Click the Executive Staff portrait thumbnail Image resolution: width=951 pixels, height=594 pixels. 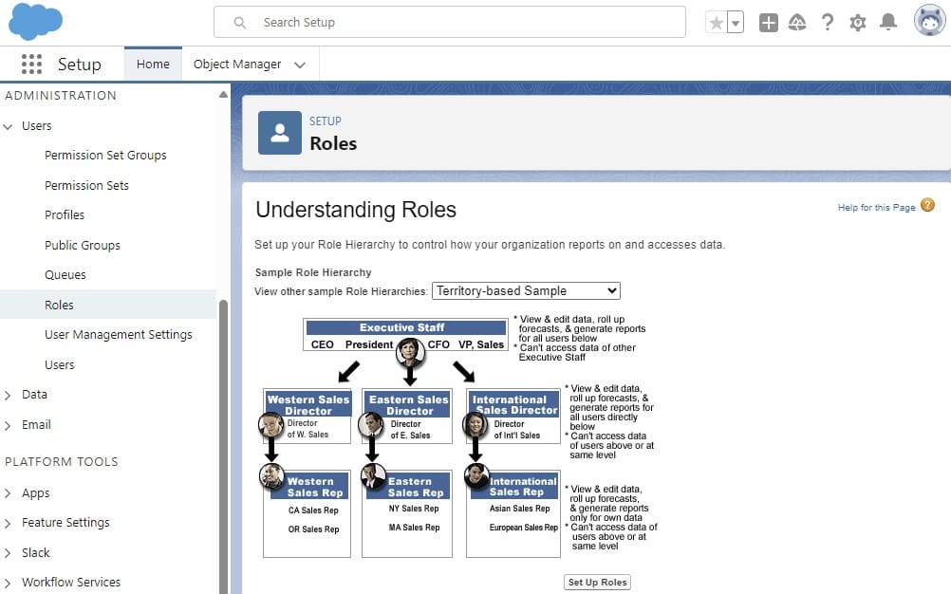tap(410, 352)
